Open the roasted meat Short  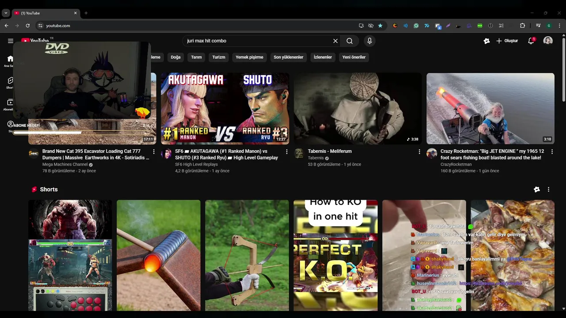click(x=512, y=256)
